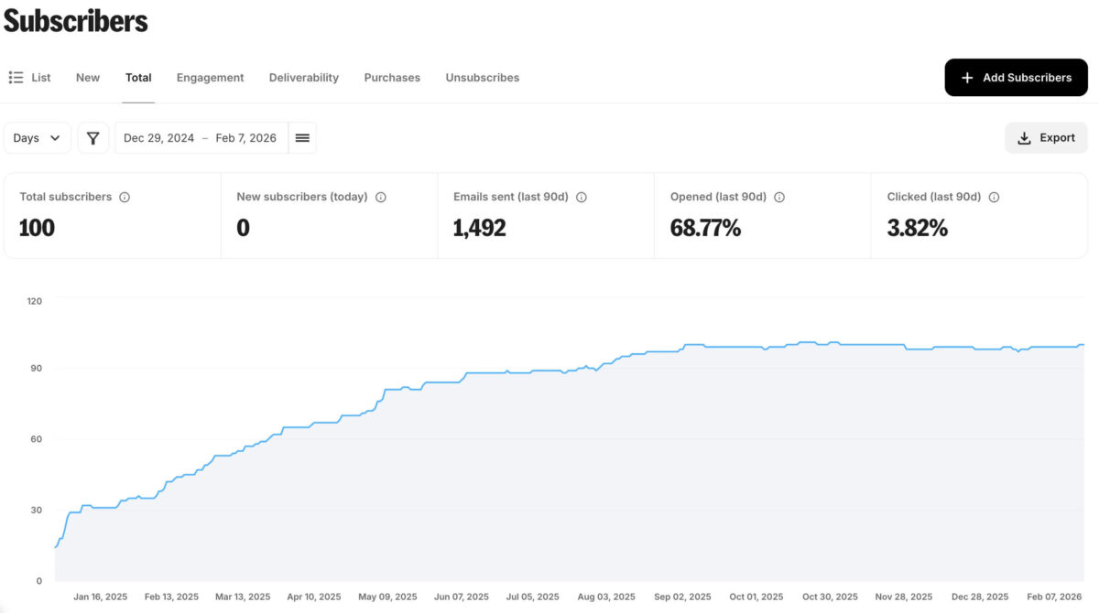Edit the start date Dec 29, 2024
Screen dimensions: 1099x613
tap(159, 138)
